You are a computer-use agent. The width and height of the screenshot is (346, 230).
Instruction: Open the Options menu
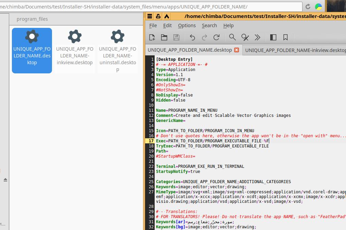[187, 25]
